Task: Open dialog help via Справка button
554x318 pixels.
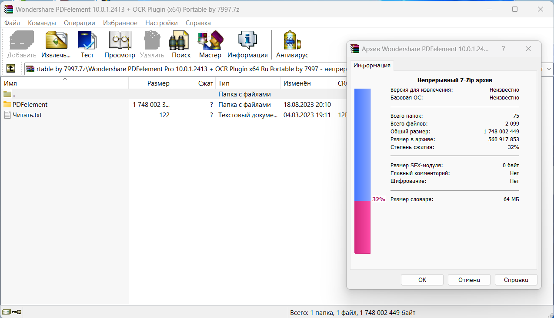Action: tap(516, 279)
